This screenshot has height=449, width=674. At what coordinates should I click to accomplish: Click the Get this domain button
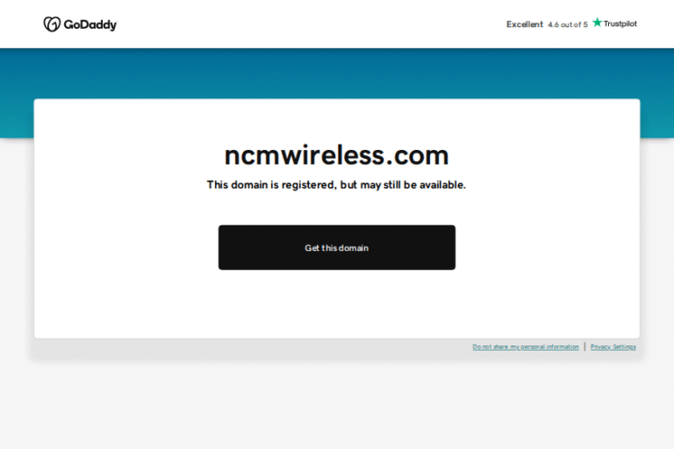click(x=337, y=247)
